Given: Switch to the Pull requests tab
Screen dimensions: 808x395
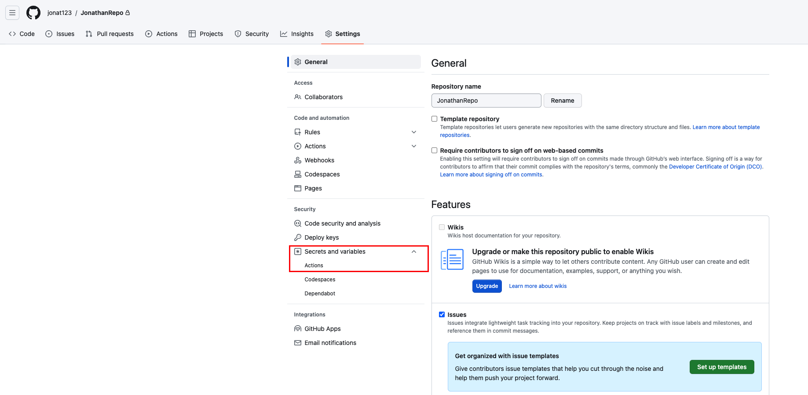Looking at the screenshot, I should click(x=110, y=34).
